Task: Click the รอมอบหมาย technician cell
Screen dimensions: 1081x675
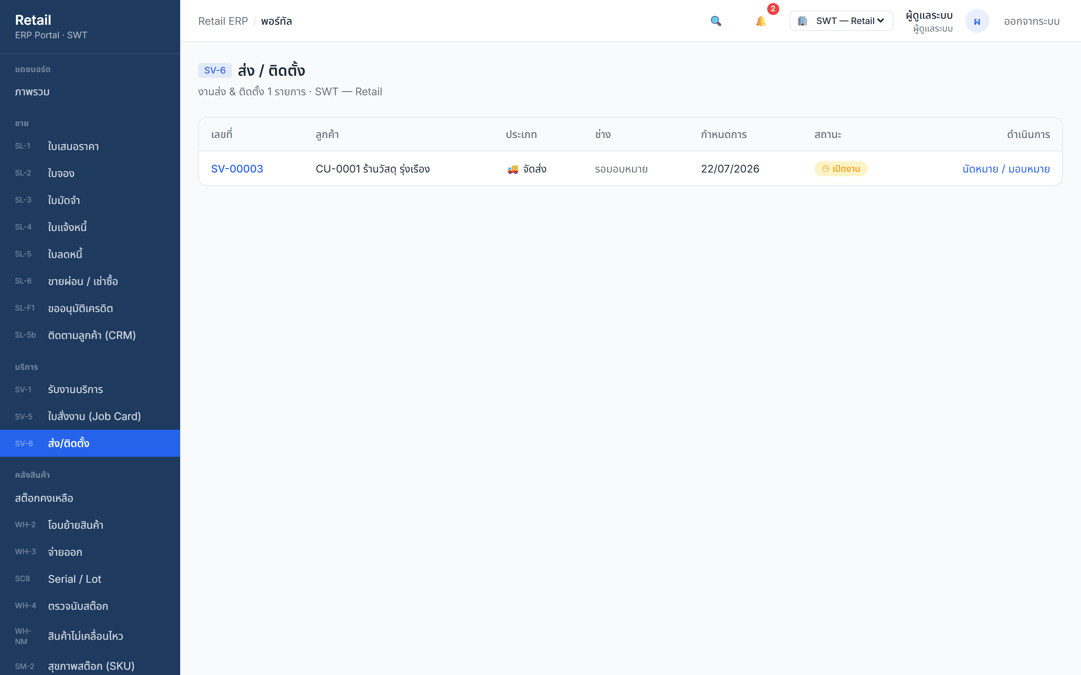Action: 621,169
